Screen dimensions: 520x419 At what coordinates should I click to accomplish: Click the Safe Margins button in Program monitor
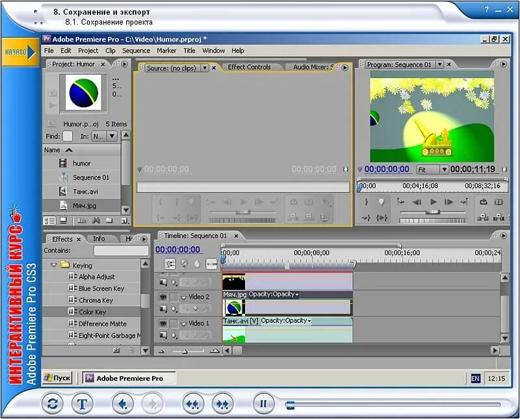coord(499,202)
